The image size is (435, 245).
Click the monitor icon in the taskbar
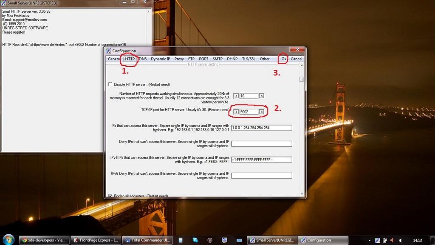point(224,240)
